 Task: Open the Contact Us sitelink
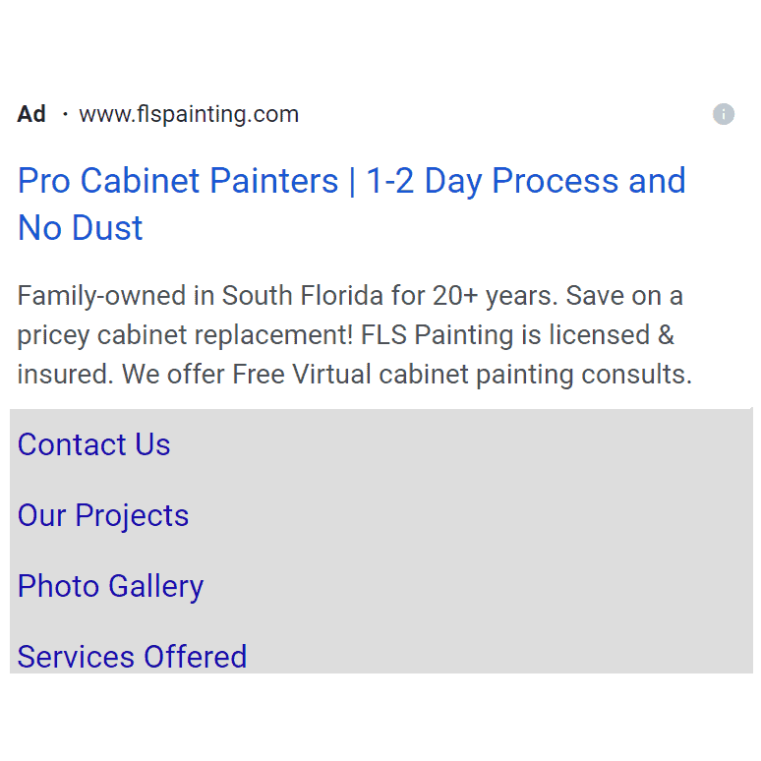pyautogui.click(x=94, y=444)
